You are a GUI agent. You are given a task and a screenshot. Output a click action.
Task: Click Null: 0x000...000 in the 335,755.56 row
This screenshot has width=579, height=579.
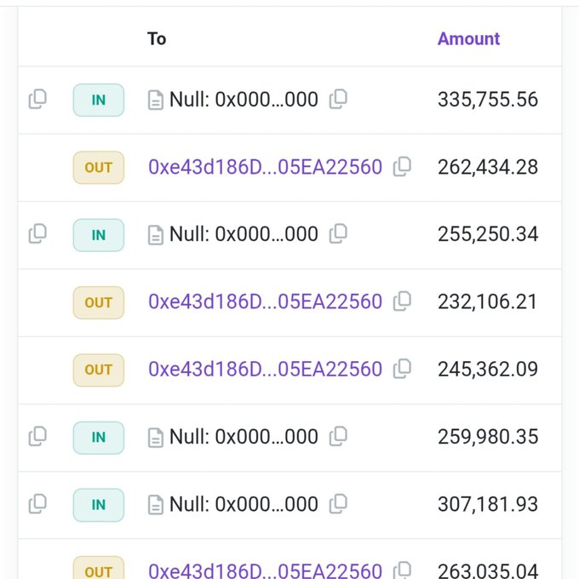click(244, 100)
